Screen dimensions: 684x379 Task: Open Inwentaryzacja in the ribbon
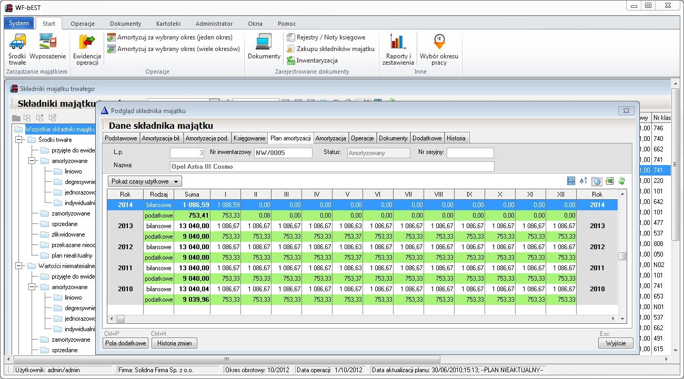pos(312,60)
